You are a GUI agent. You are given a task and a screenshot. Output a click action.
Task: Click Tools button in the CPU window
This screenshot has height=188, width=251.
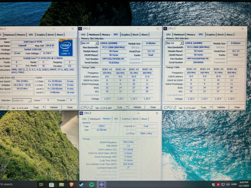(x=36, y=107)
